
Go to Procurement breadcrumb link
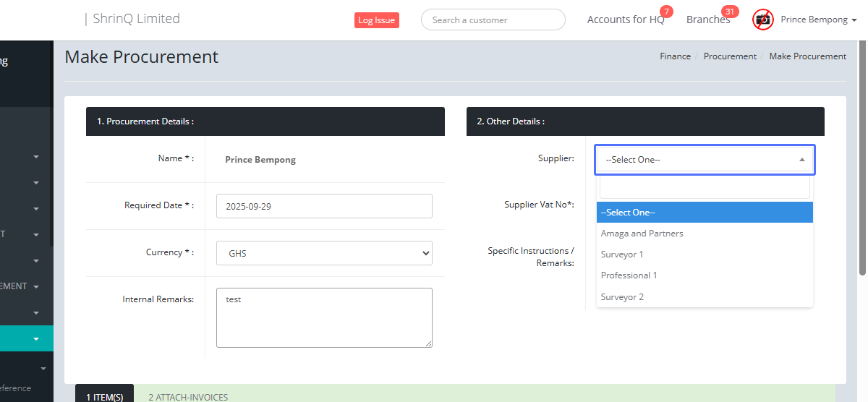[730, 56]
